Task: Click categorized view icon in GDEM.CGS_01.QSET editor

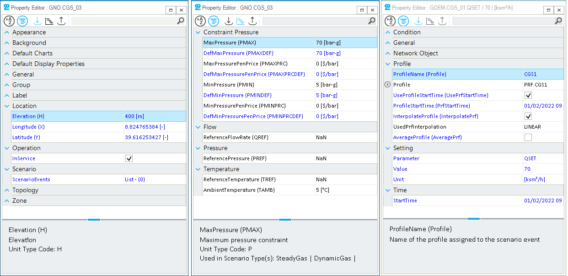Action: 403,21
